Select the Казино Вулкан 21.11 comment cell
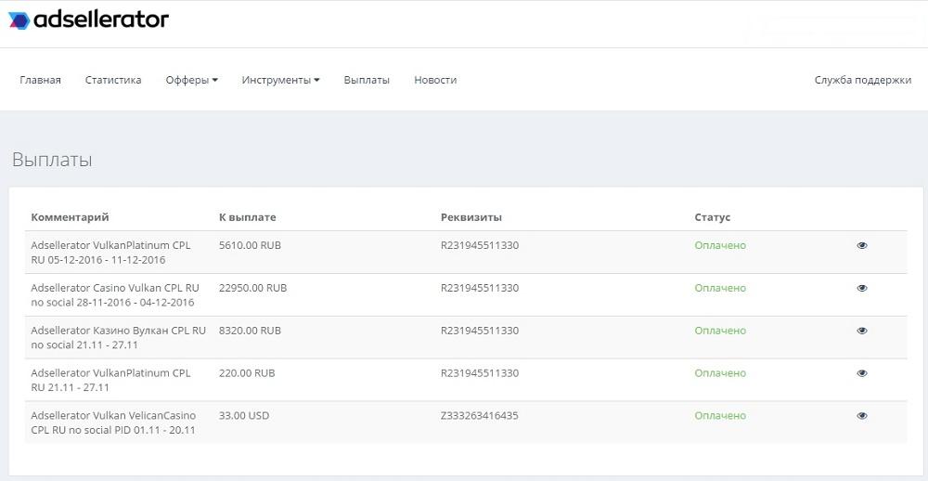Viewport: 928px width, 481px height. [119, 338]
